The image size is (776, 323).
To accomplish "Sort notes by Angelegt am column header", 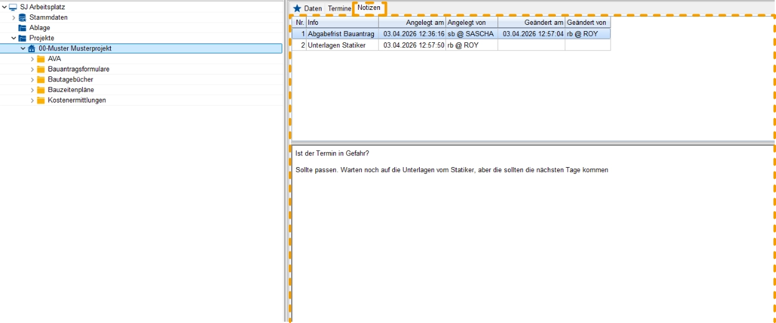I will tap(412, 23).
